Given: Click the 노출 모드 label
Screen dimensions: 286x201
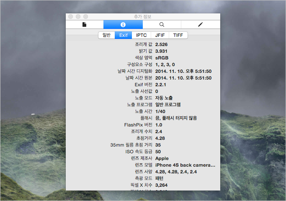Looking at the screenshot, I should 144,98.
